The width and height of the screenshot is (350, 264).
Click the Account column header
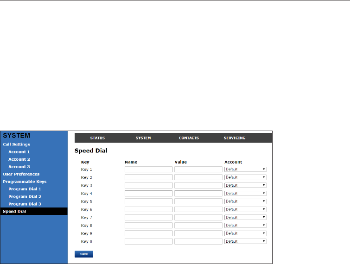(x=233, y=162)
